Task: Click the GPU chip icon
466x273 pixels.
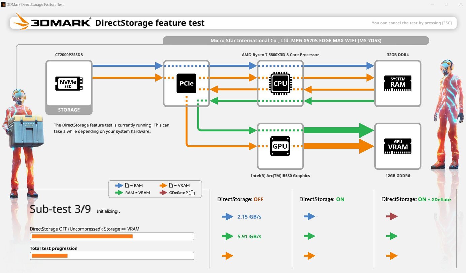Action: tap(280, 146)
